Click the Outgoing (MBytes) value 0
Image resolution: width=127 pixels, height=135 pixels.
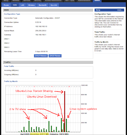point(36,75)
